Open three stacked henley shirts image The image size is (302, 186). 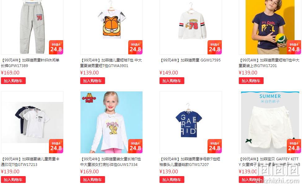point(32,122)
